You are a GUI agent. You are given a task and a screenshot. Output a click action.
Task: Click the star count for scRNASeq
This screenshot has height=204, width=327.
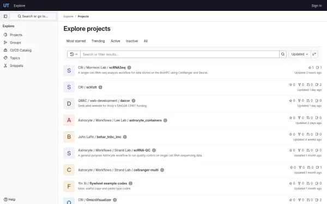(x=311, y=67)
